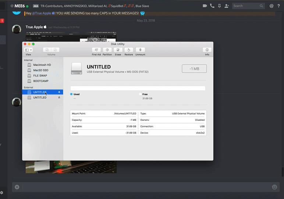Select the Restore toolbar icon
The width and height of the screenshot is (284, 199).
coord(129,50)
